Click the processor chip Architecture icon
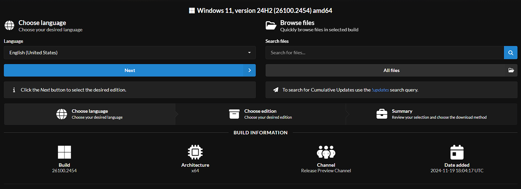The image size is (521, 189). [195, 152]
